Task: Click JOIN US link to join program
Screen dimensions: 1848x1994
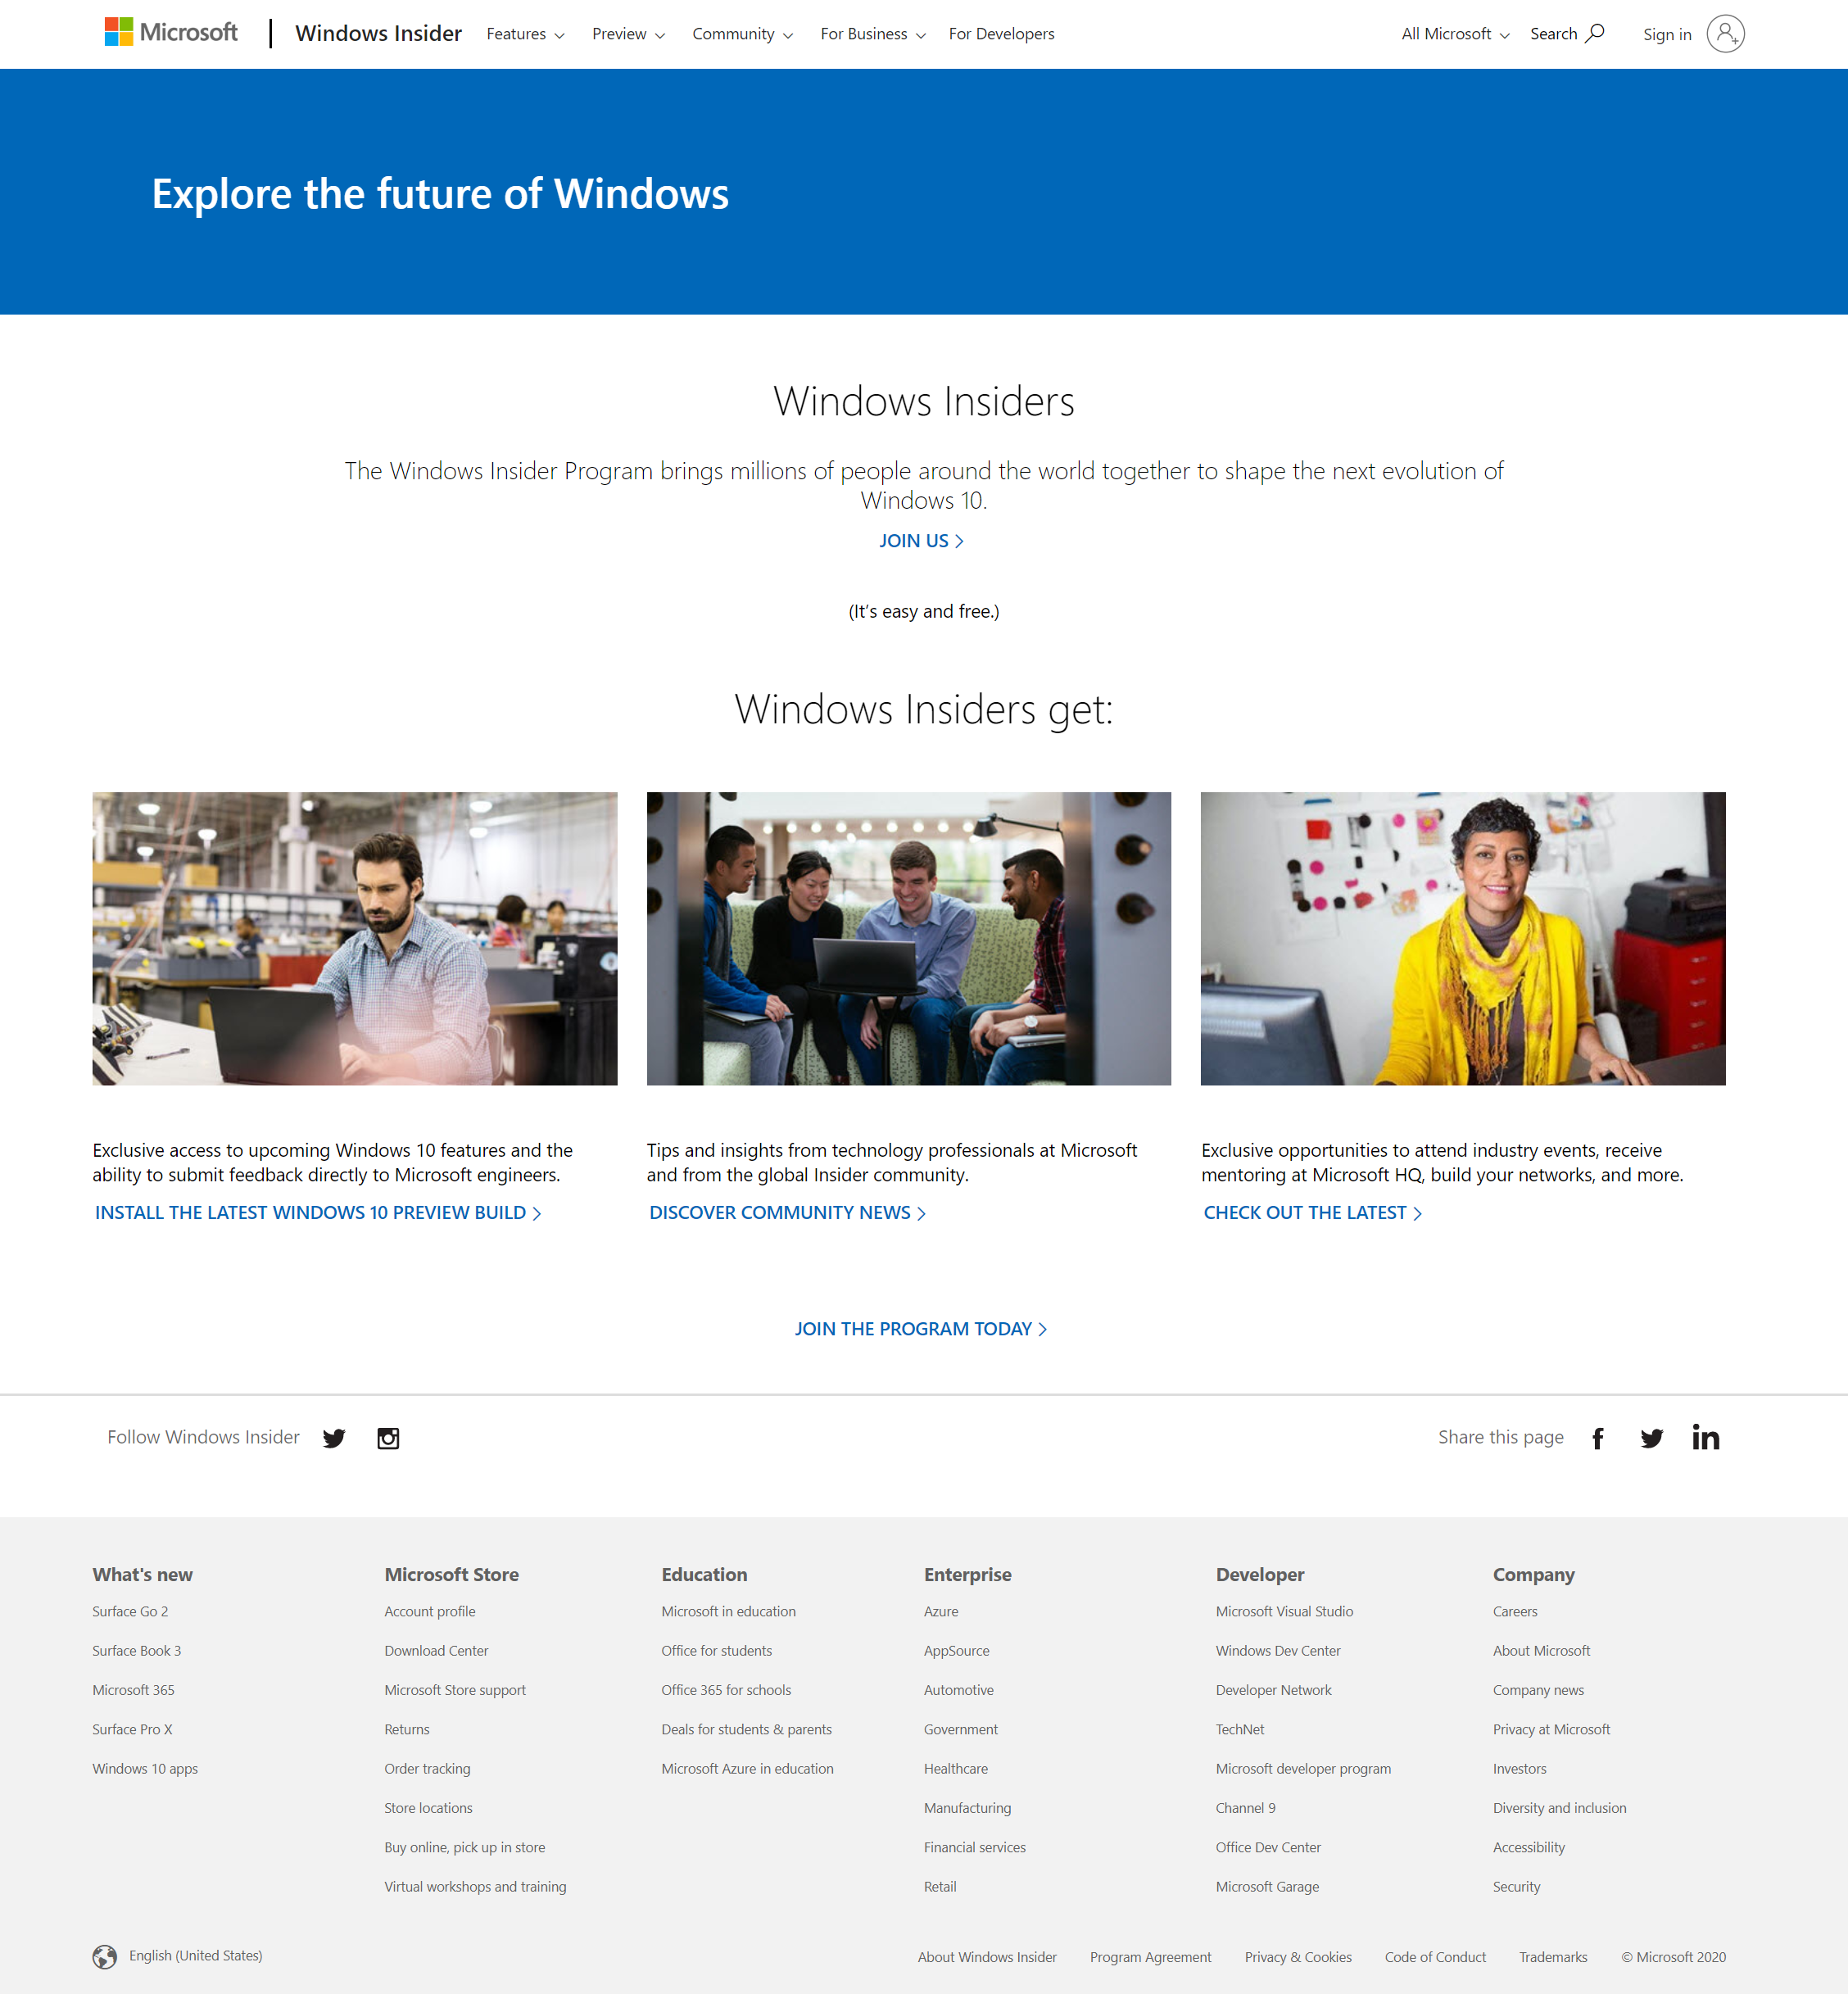Action: [x=922, y=540]
